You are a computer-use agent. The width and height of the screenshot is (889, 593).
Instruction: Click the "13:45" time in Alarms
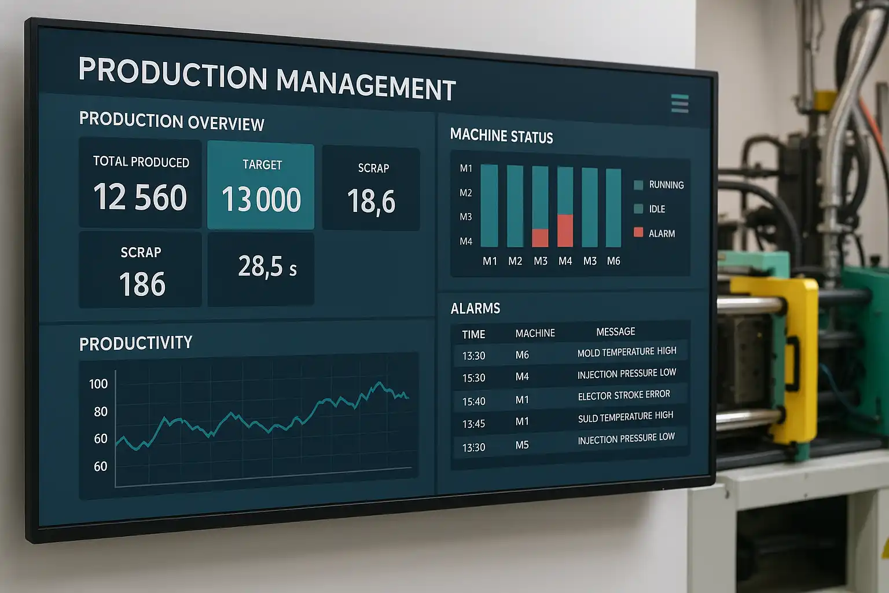coord(473,424)
